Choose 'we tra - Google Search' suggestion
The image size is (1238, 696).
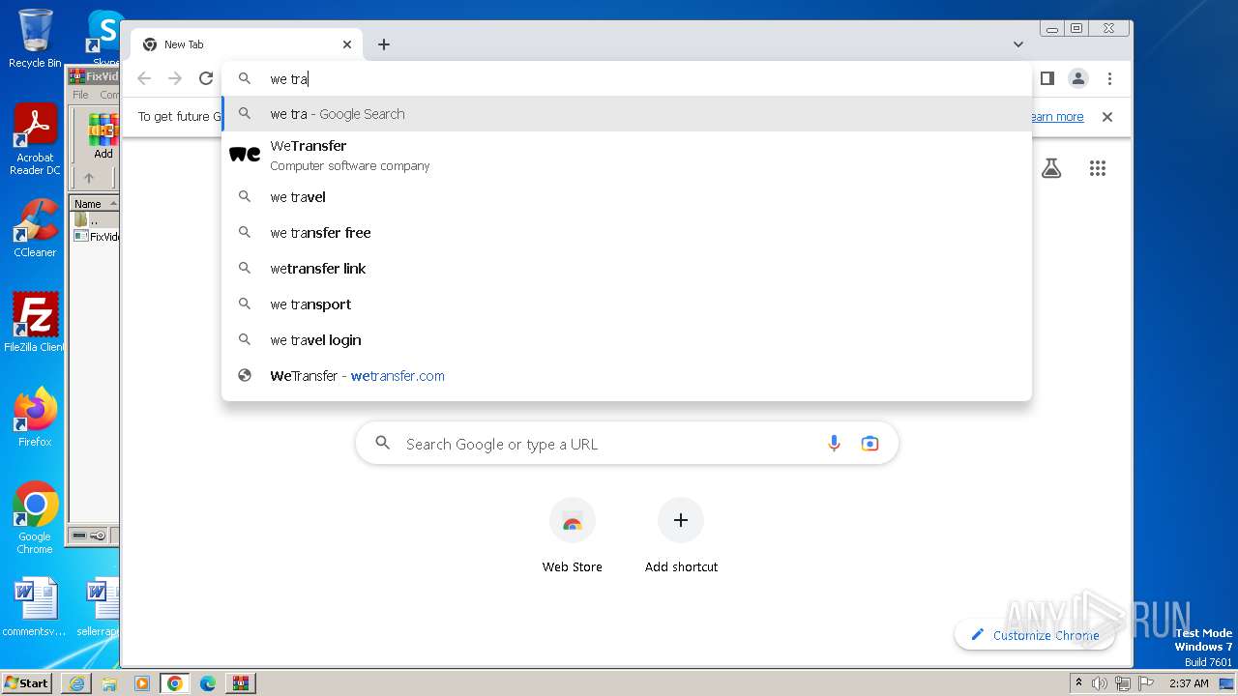pos(627,114)
